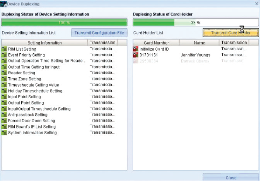The height and width of the screenshot is (181, 261).
Task: Click the Event Priority Setting icon
Action: pyautogui.click(x=4, y=55)
